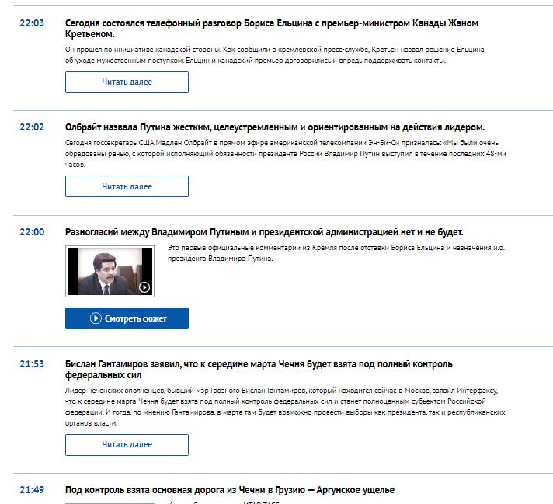Open headline Олбрайт назвала Путина жестким
Screen dimensions: 553x504
click(x=275, y=127)
